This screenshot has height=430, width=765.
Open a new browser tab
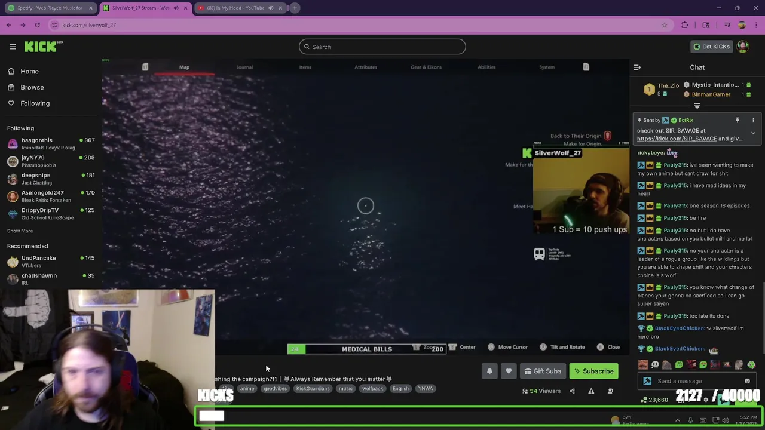295,8
